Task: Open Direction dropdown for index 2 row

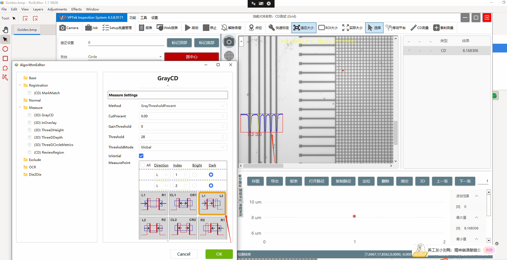Action: click(x=162, y=186)
